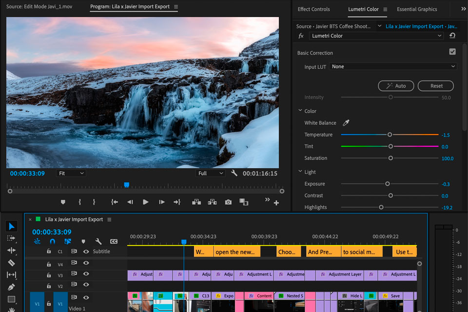This screenshot has width=468, height=312.
Task: Click the Comparison View button
Action: (244, 202)
